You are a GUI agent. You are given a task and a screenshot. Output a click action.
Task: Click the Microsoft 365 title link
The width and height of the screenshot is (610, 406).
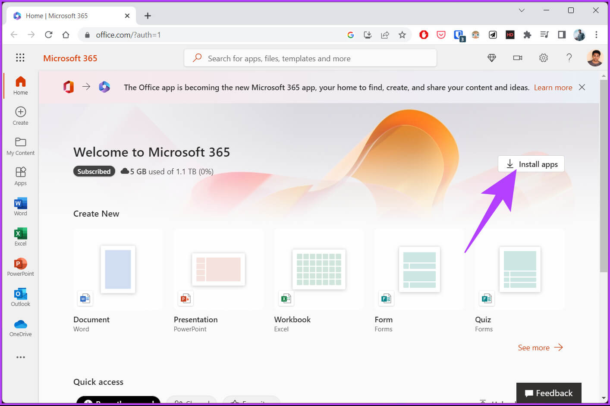[70, 58]
